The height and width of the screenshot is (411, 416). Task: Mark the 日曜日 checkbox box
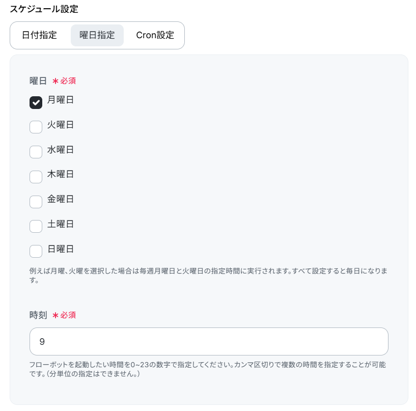tap(36, 251)
